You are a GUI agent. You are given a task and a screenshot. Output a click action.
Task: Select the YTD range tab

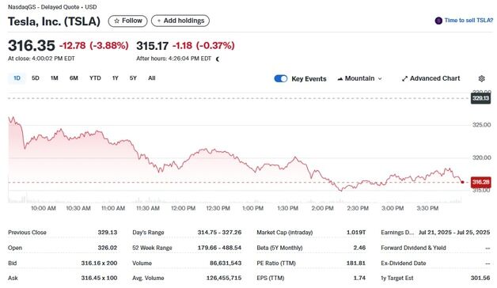pyautogui.click(x=95, y=78)
